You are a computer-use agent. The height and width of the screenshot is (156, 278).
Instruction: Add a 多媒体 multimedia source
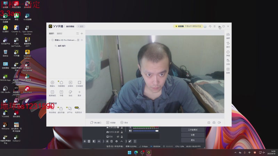[x=71, y=84]
